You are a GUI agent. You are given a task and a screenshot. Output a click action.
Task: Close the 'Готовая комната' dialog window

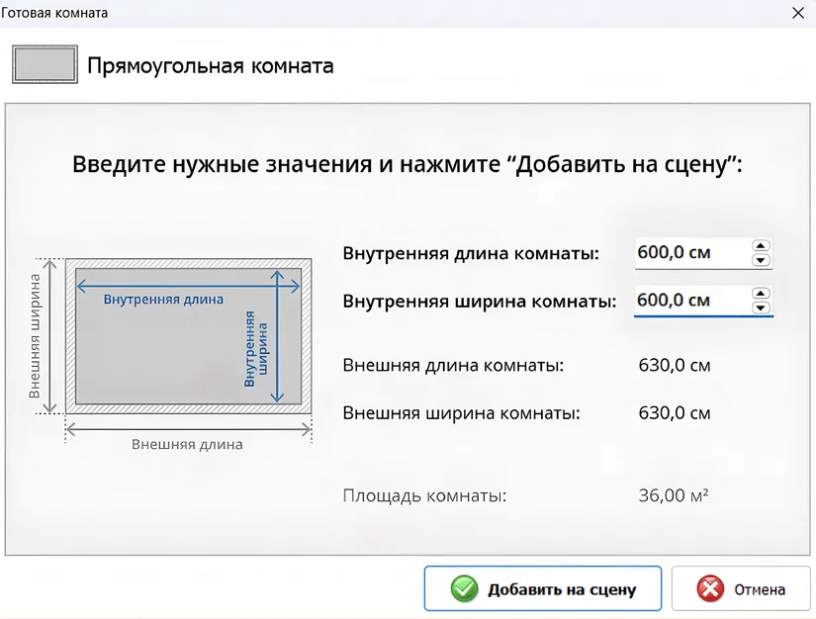pyautogui.click(x=798, y=13)
